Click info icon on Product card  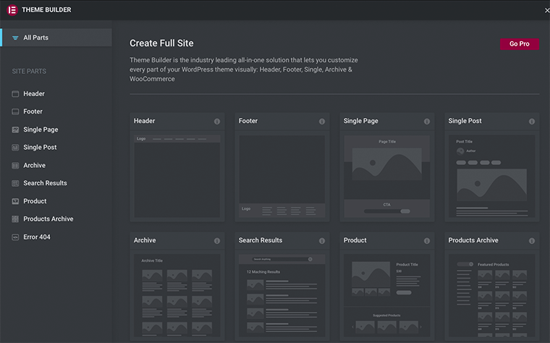point(427,241)
